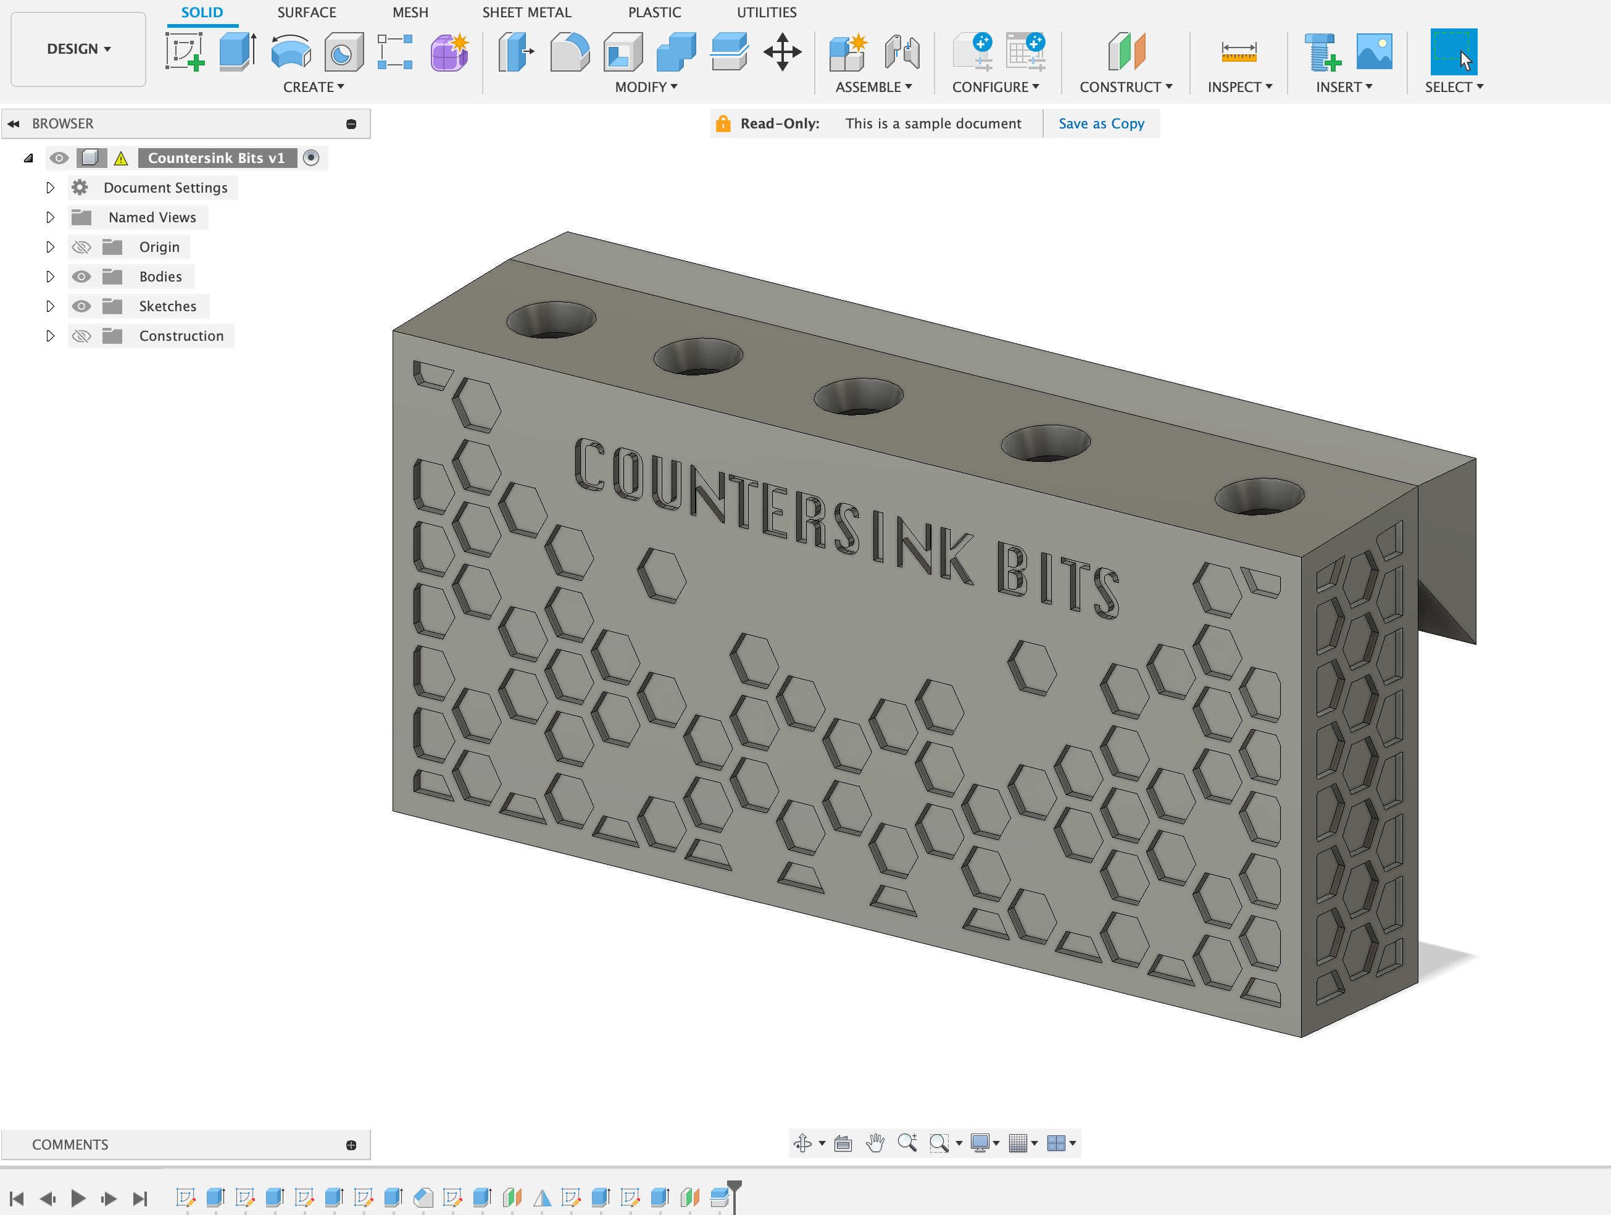Show the hidden Origin folder
The width and height of the screenshot is (1611, 1215).
click(x=81, y=247)
